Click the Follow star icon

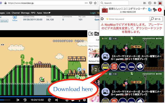[15, 17]
